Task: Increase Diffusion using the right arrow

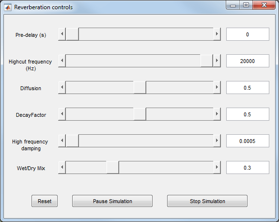Action: [217, 87]
